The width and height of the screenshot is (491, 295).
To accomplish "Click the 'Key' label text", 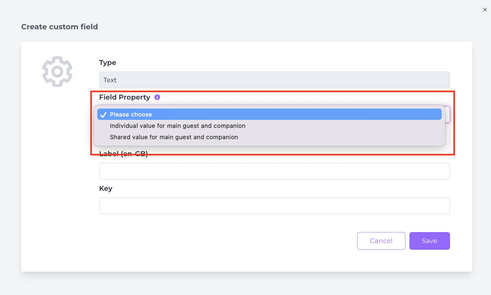I will coord(106,188).
